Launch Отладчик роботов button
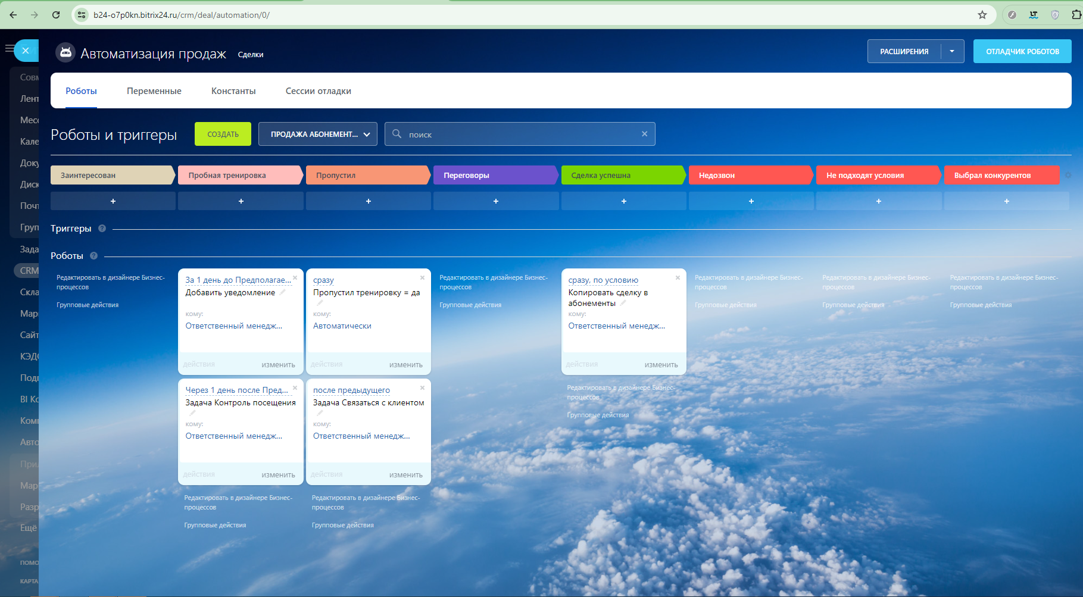This screenshot has width=1083, height=597. [1022, 52]
